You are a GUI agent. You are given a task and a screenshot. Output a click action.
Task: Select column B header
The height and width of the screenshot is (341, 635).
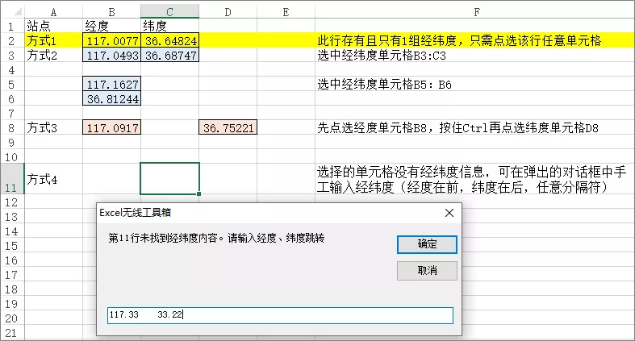click(111, 11)
